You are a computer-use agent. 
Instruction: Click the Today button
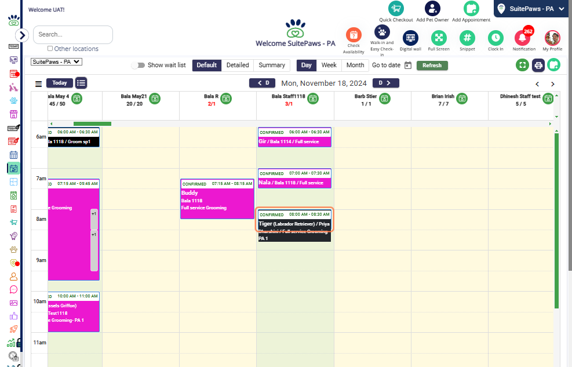60,83
